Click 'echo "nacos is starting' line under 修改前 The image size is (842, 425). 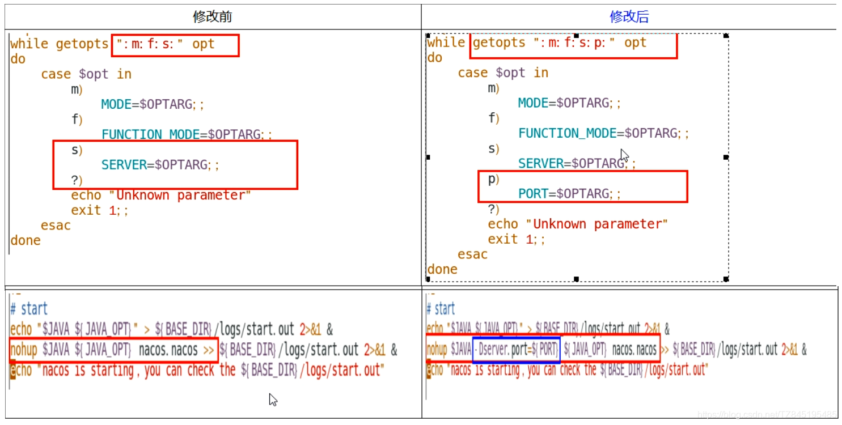click(197, 371)
